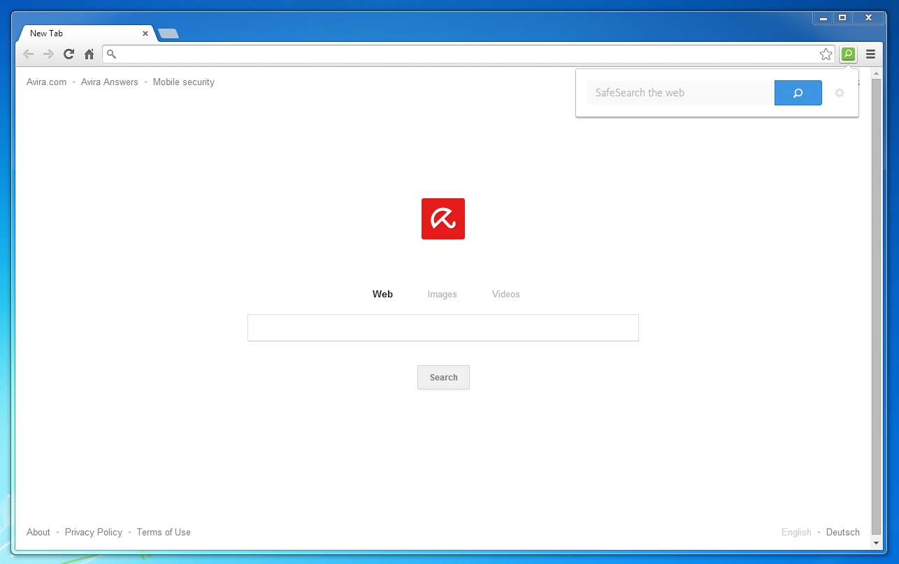Open the Mobile security link
Screen dimensions: 899x564
(x=184, y=82)
